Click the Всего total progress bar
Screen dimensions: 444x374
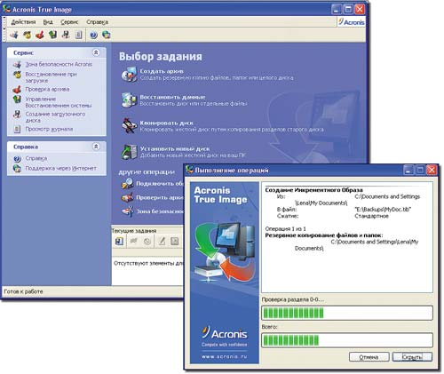pos(347,340)
